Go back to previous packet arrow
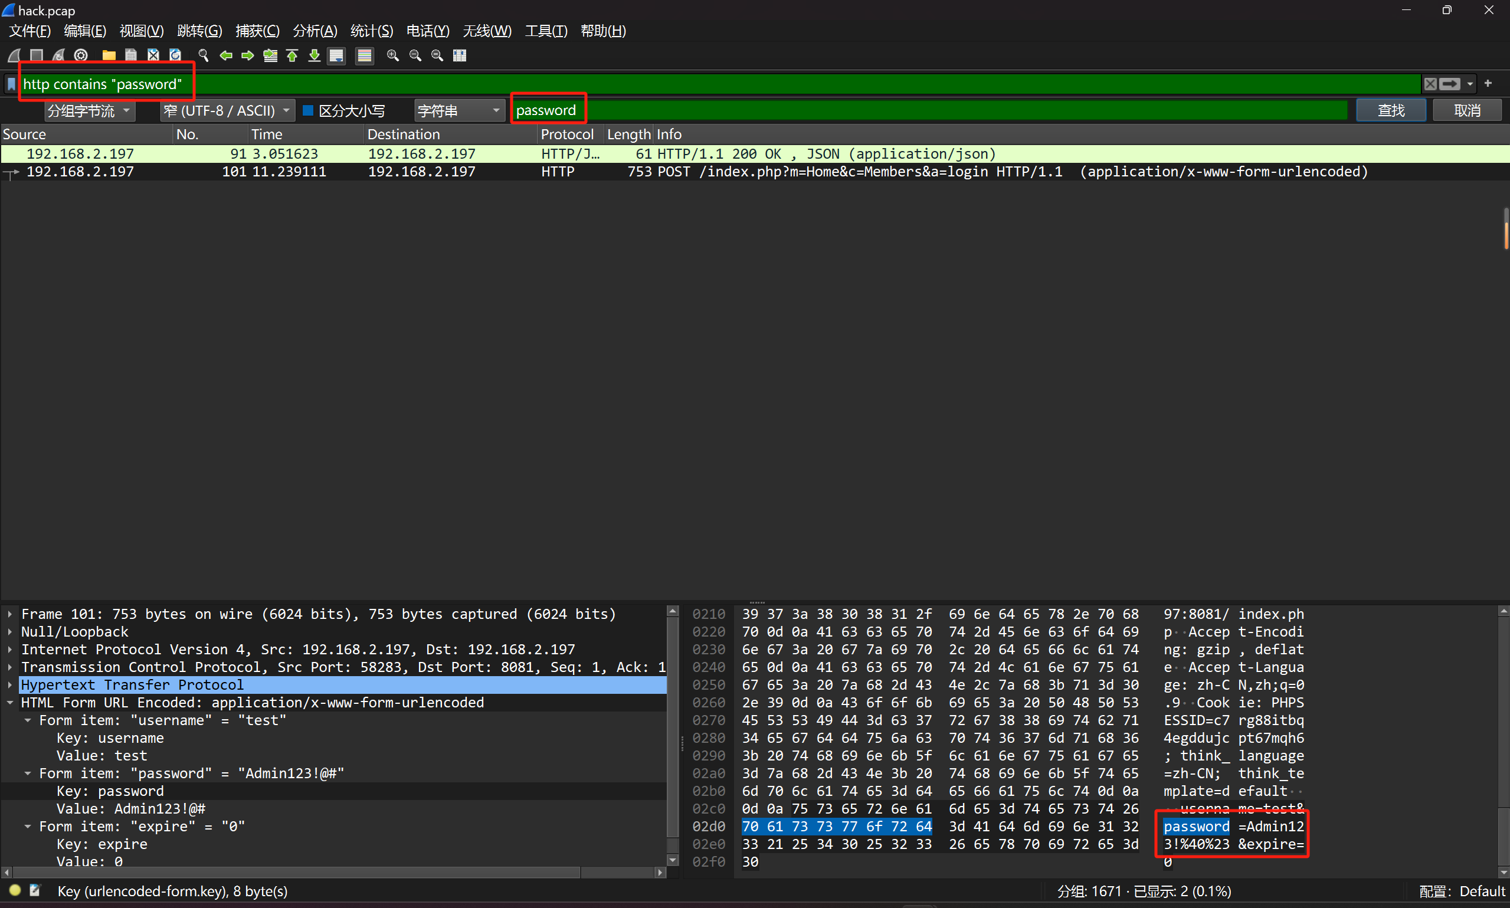 [x=226, y=55]
